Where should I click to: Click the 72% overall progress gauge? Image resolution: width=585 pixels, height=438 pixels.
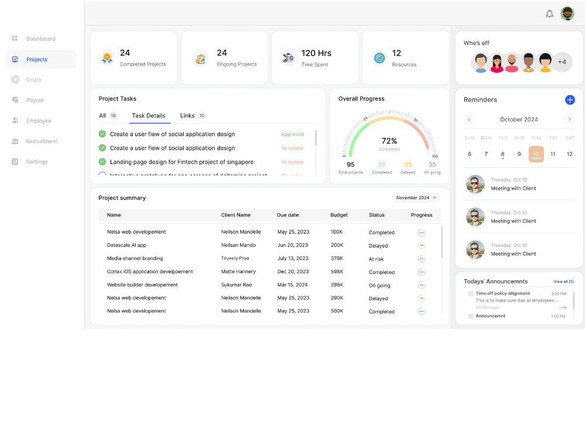click(x=389, y=134)
